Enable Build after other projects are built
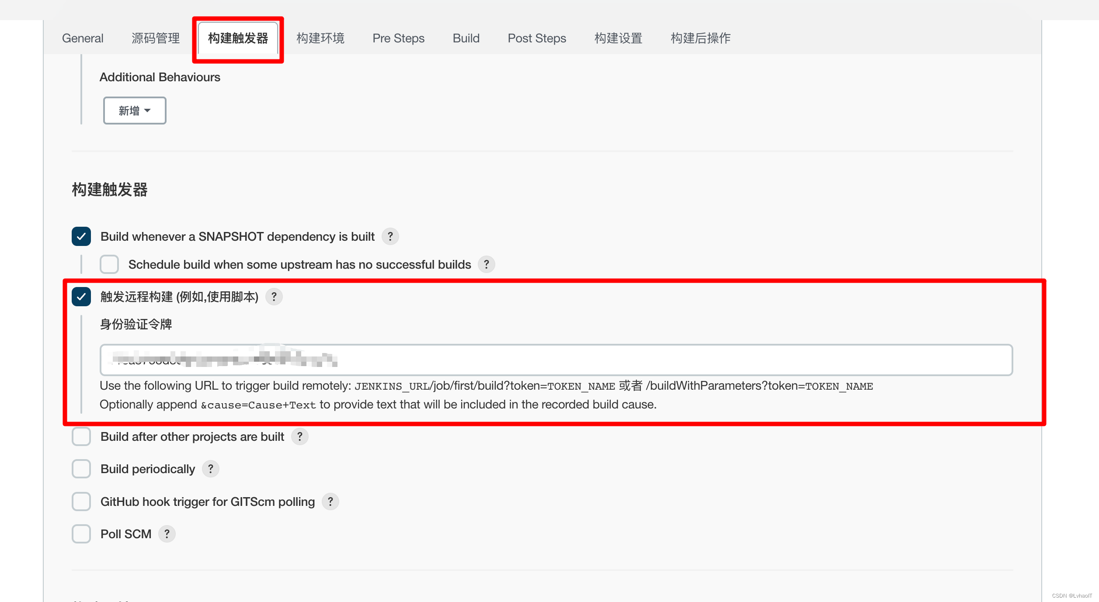The height and width of the screenshot is (602, 1099). point(81,436)
